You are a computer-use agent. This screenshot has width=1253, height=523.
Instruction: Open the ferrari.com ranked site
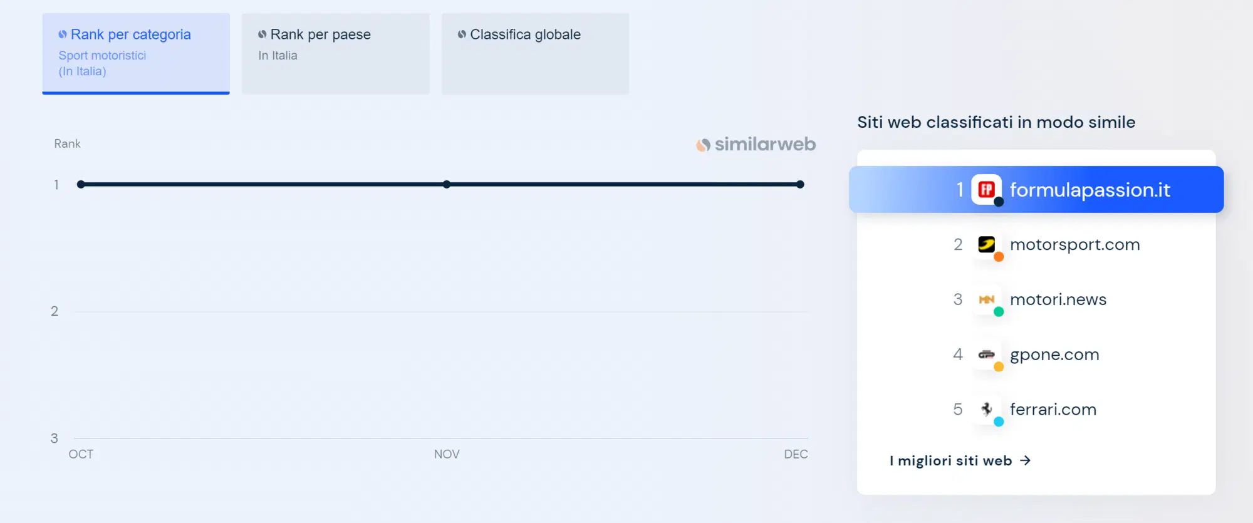[x=1053, y=410]
